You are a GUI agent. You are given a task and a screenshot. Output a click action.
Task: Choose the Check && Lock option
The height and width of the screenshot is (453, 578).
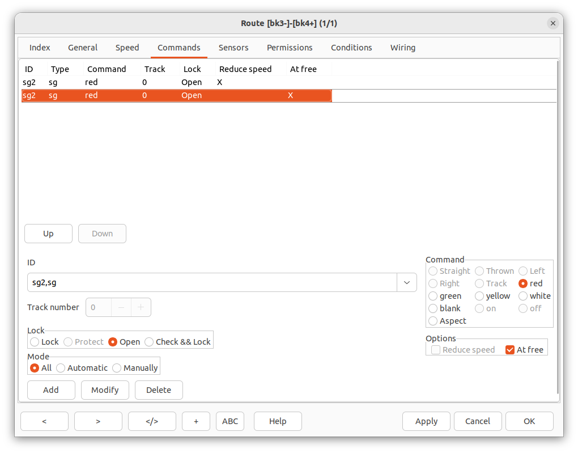(x=150, y=342)
